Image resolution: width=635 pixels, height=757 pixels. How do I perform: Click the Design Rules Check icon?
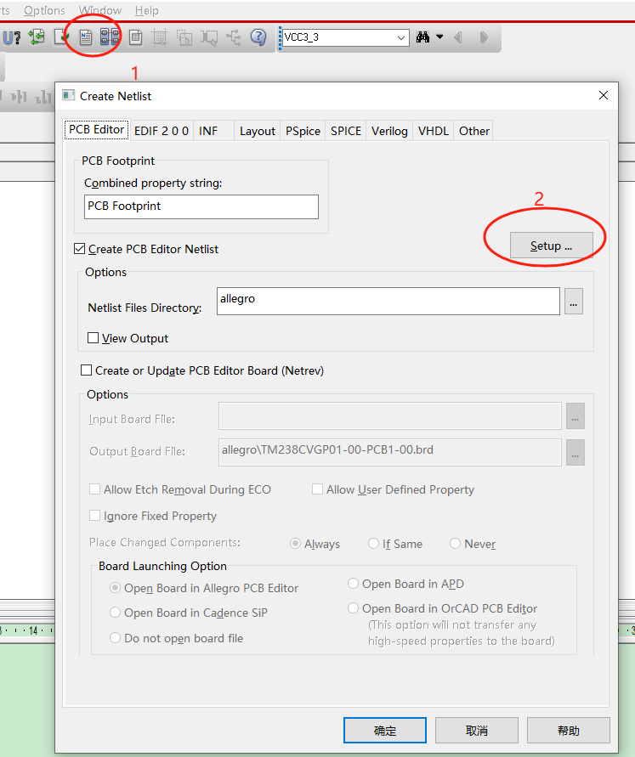[61, 37]
